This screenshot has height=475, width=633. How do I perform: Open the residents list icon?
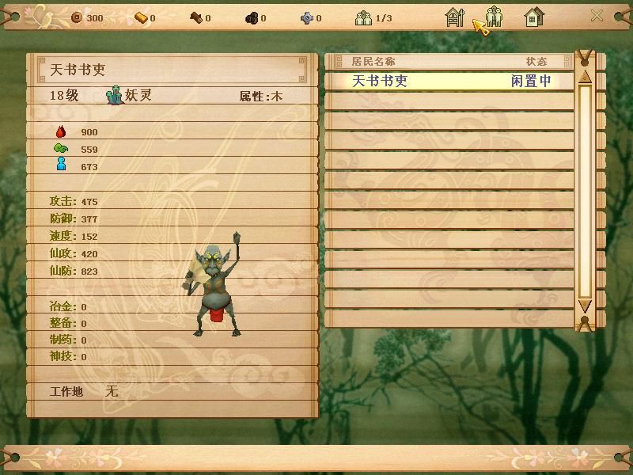(x=494, y=17)
